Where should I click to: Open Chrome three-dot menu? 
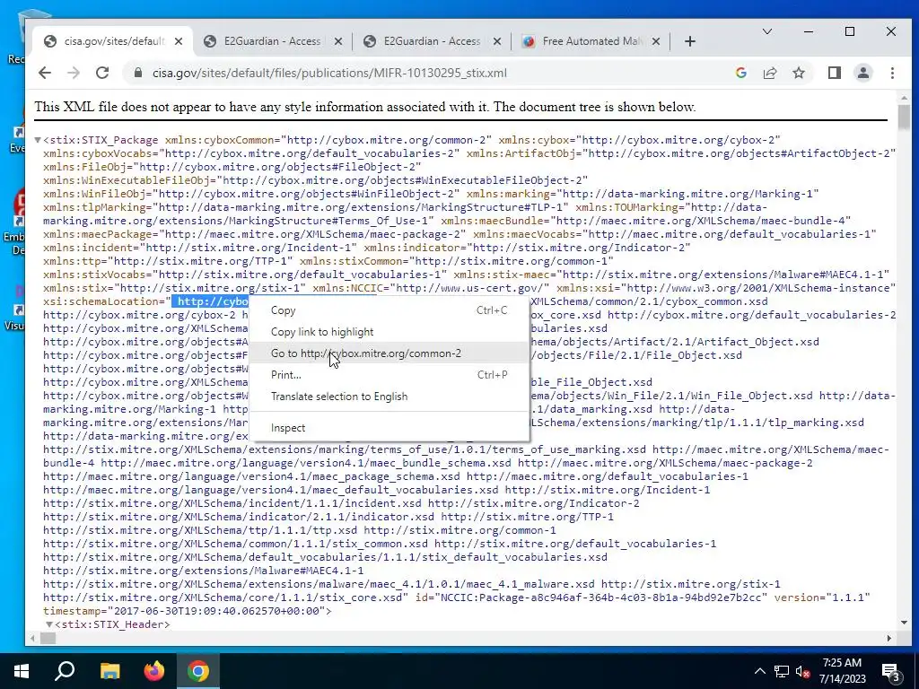point(892,73)
